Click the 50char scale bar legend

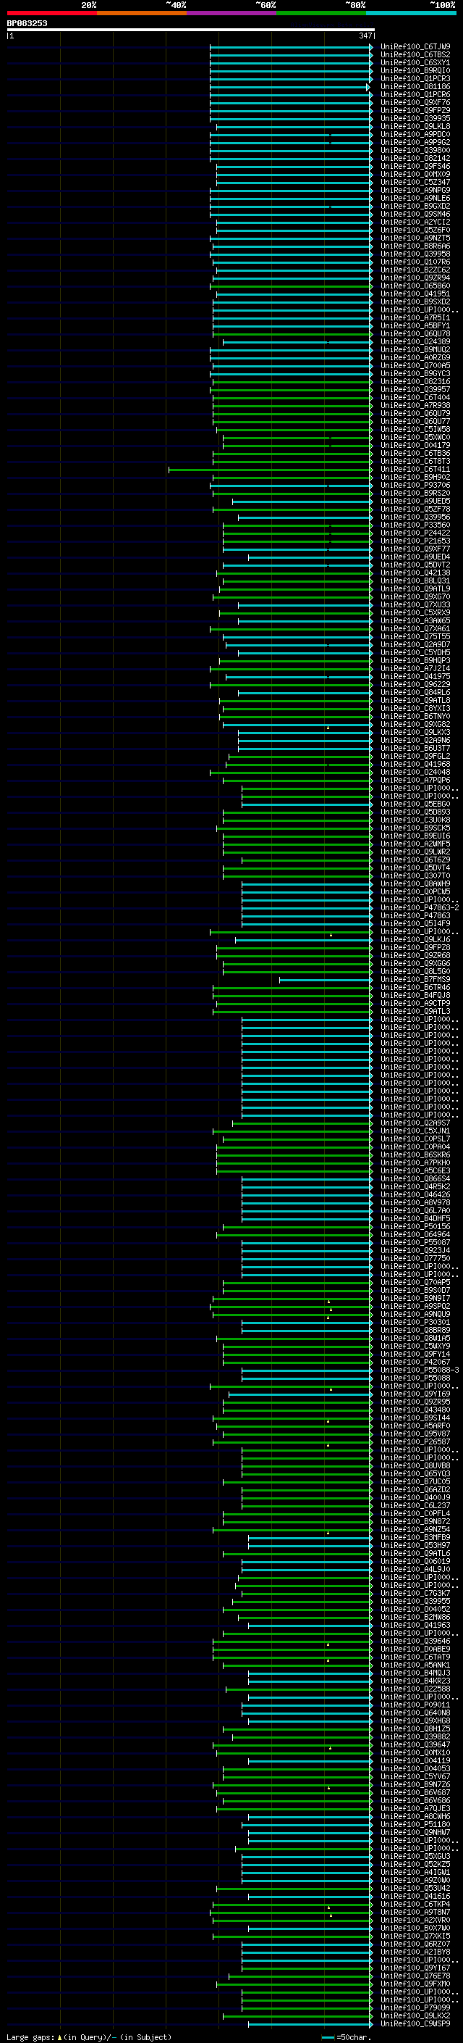pyautogui.click(x=345, y=2036)
